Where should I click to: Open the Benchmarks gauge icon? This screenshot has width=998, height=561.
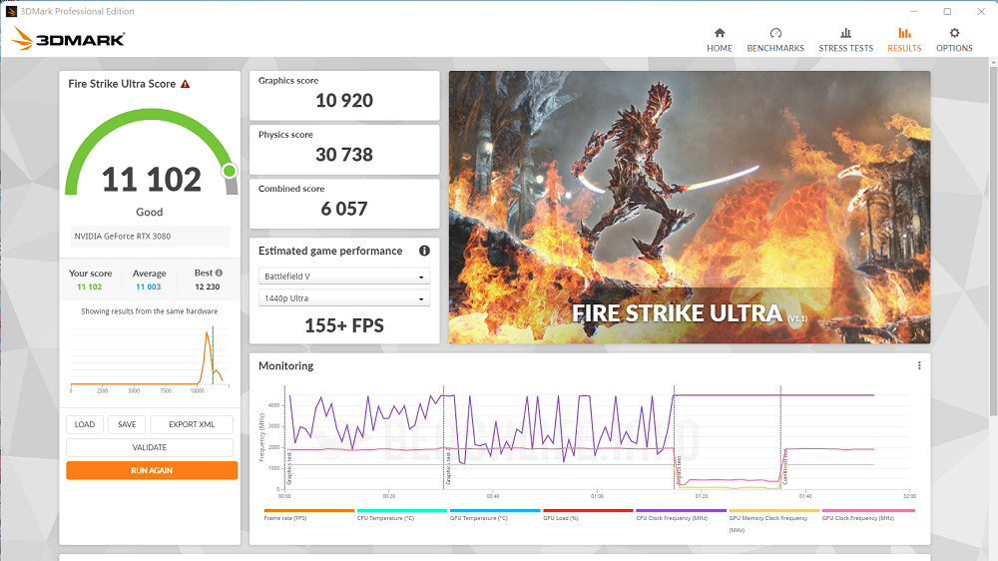(x=775, y=33)
